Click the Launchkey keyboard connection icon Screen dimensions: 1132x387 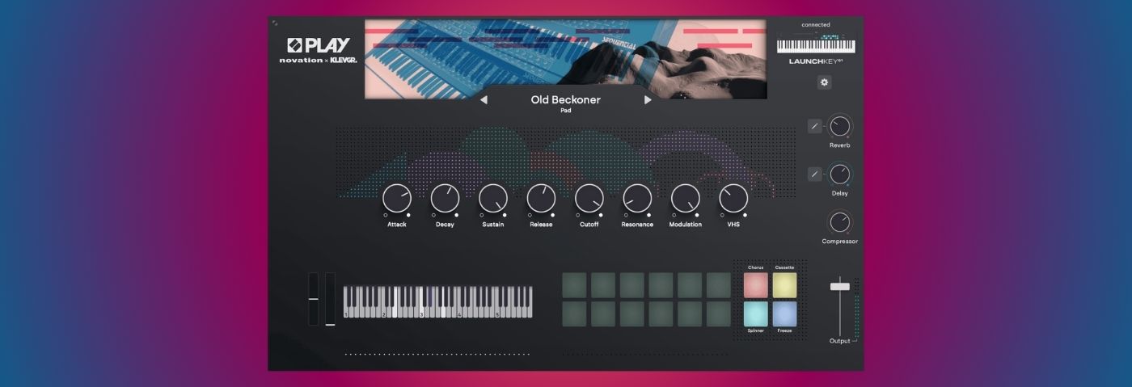point(815,44)
